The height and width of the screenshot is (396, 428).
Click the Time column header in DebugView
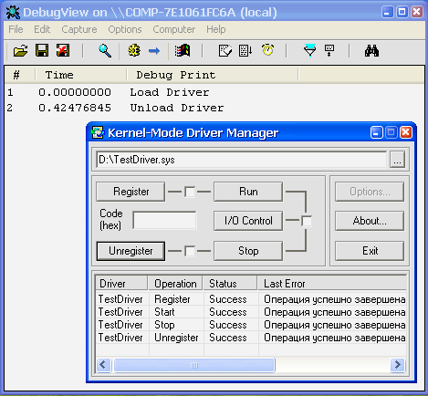coord(81,75)
